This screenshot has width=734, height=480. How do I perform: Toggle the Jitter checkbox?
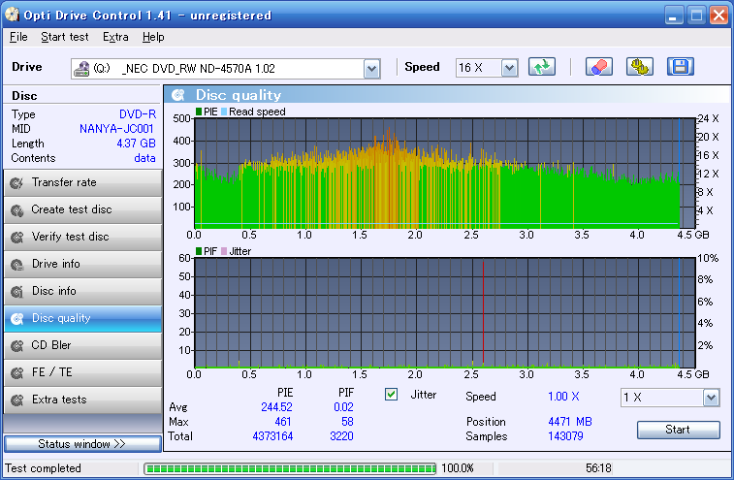(392, 395)
